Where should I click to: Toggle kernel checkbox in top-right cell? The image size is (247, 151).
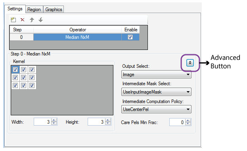click(x=32, y=69)
